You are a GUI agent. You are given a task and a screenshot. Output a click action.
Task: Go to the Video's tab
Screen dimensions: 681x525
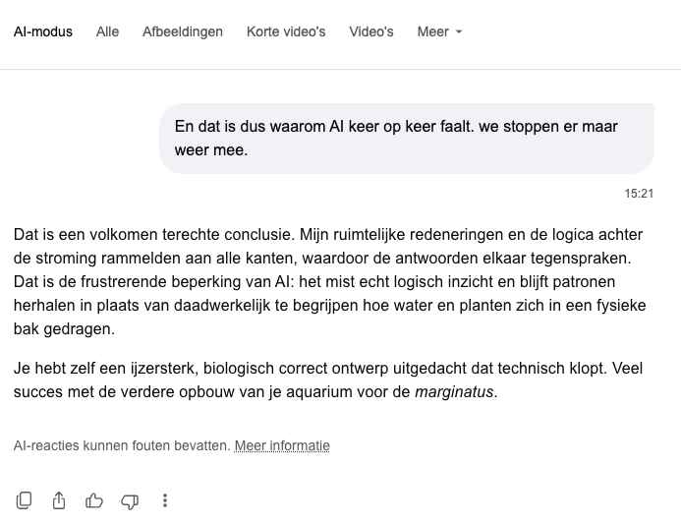(x=370, y=31)
